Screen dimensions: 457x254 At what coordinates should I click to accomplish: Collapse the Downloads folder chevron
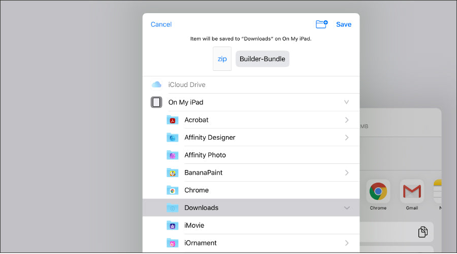coord(347,208)
